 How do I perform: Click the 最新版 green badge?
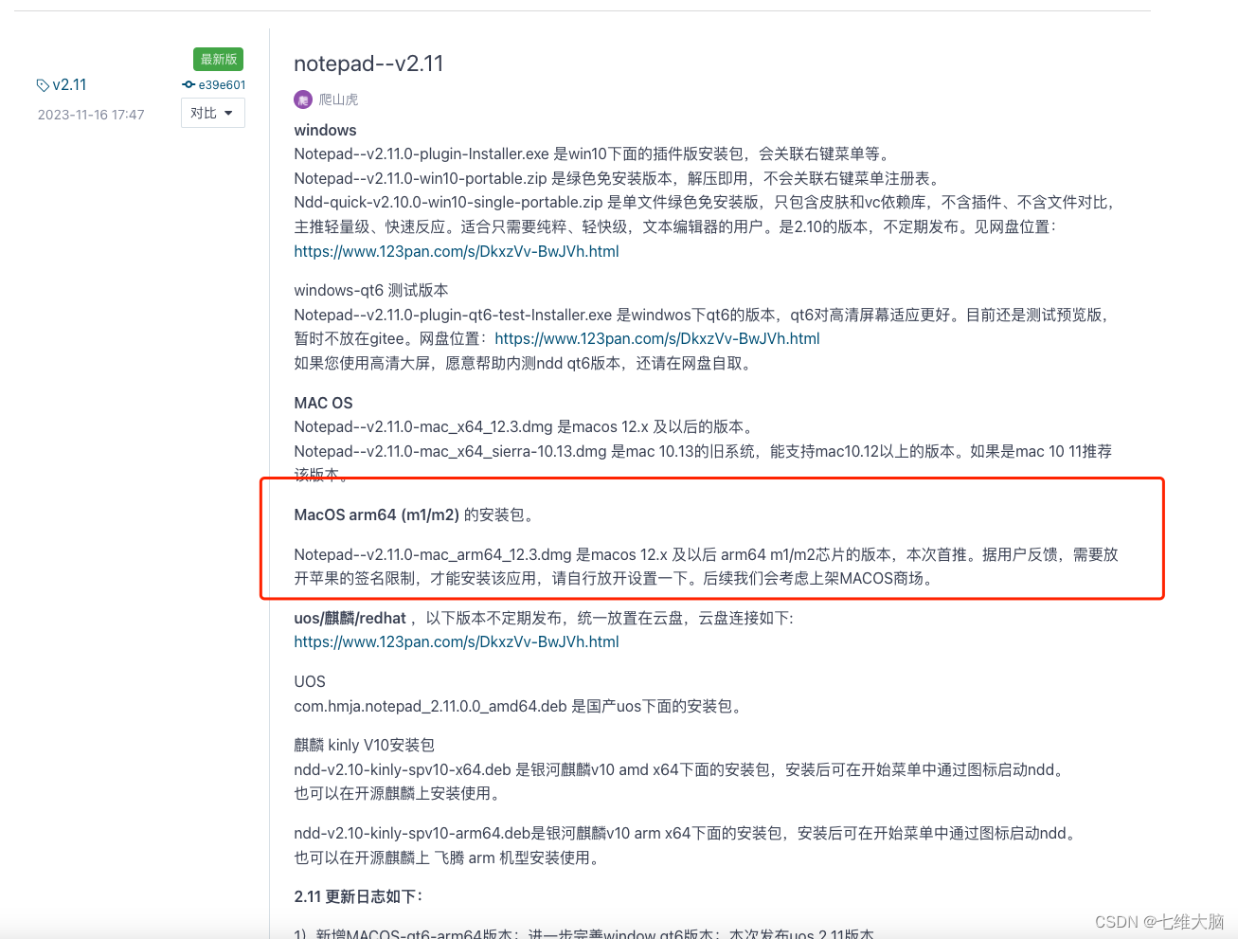(x=219, y=59)
